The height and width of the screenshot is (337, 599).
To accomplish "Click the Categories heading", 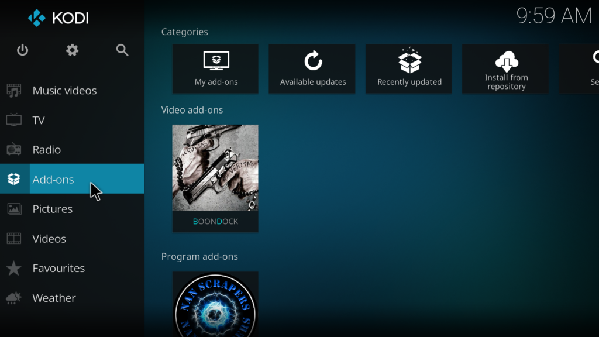I will click(x=184, y=32).
